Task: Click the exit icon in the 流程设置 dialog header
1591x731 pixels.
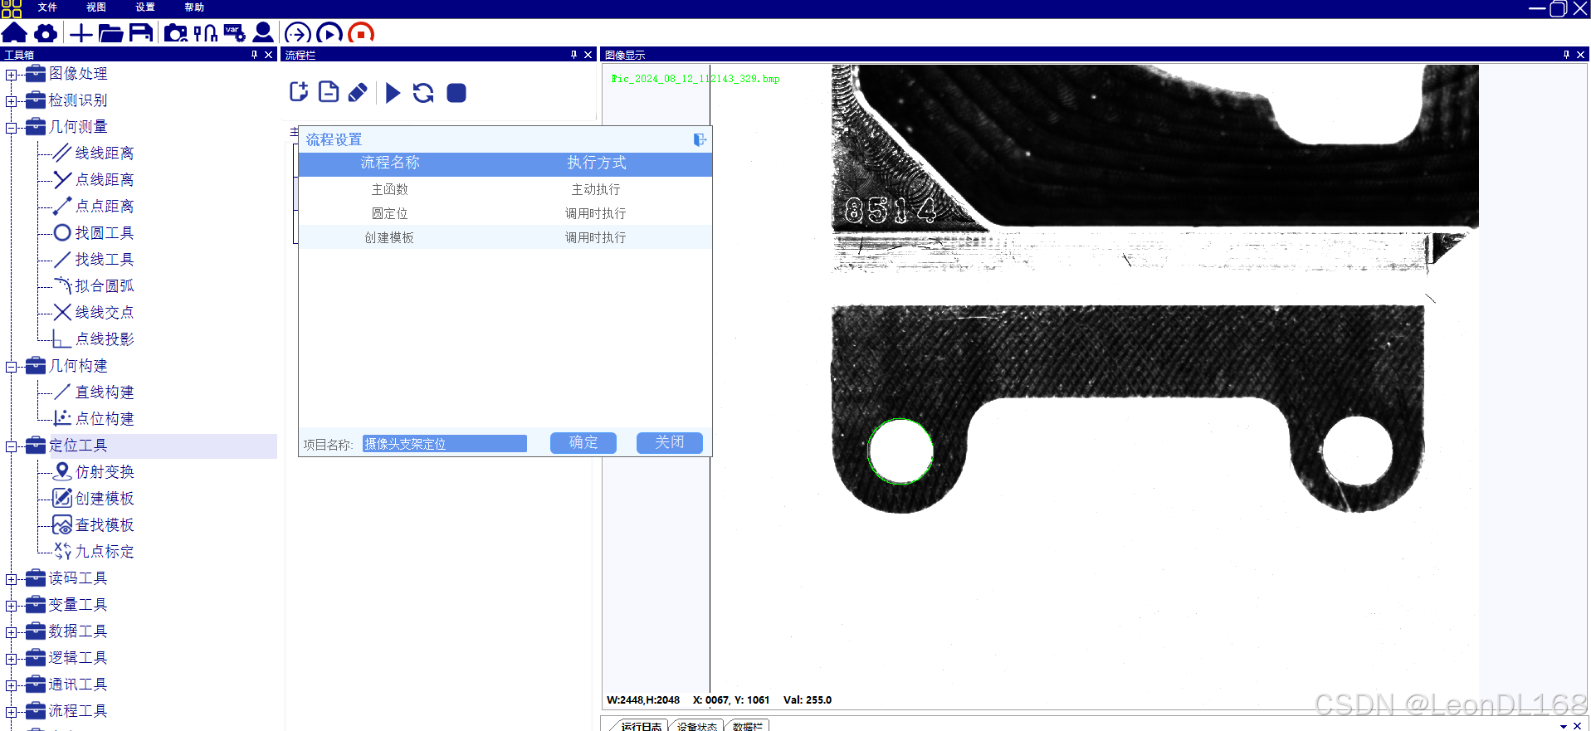Action: coord(700,139)
